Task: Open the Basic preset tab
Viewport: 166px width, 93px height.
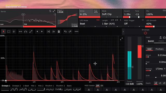Action: pyautogui.click(x=69, y=86)
